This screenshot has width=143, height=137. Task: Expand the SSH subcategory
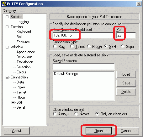13,102
